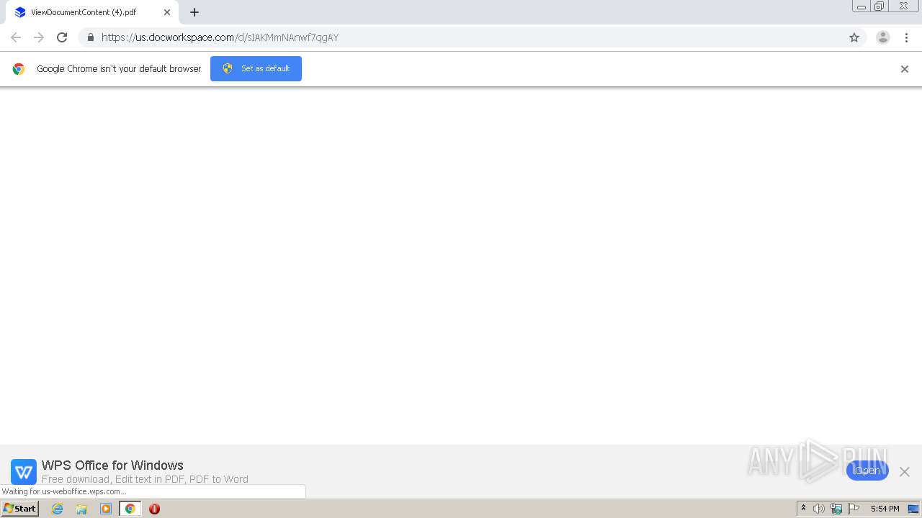
Task: Switch to Chrome in the taskbar
Action: [130, 509]
